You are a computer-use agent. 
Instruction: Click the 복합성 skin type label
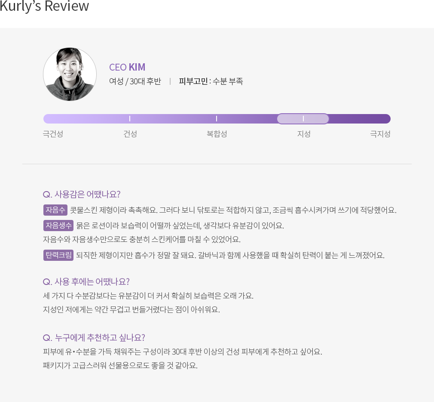(217, 134)
